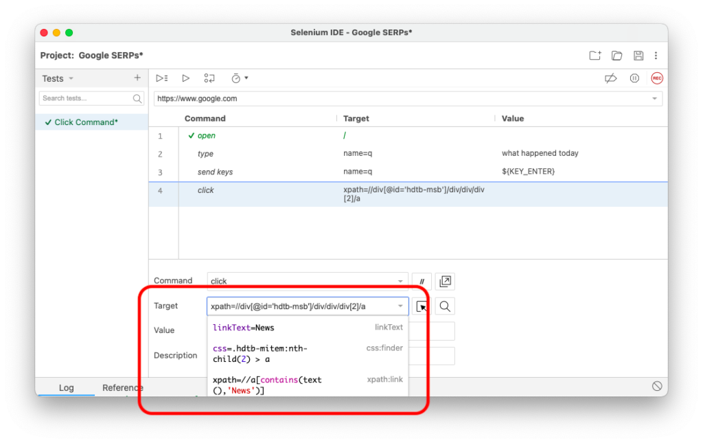Click the name=q target in send keys row
The height and width of the screenshot is (443, 703).
pos(358,171)
